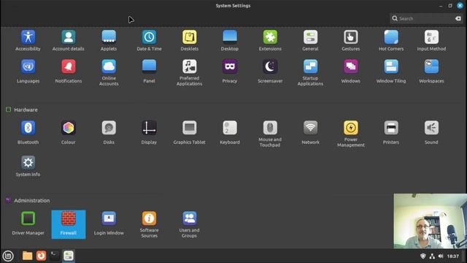
Task: Open Colour settings
Action: (x=68, y=133)
